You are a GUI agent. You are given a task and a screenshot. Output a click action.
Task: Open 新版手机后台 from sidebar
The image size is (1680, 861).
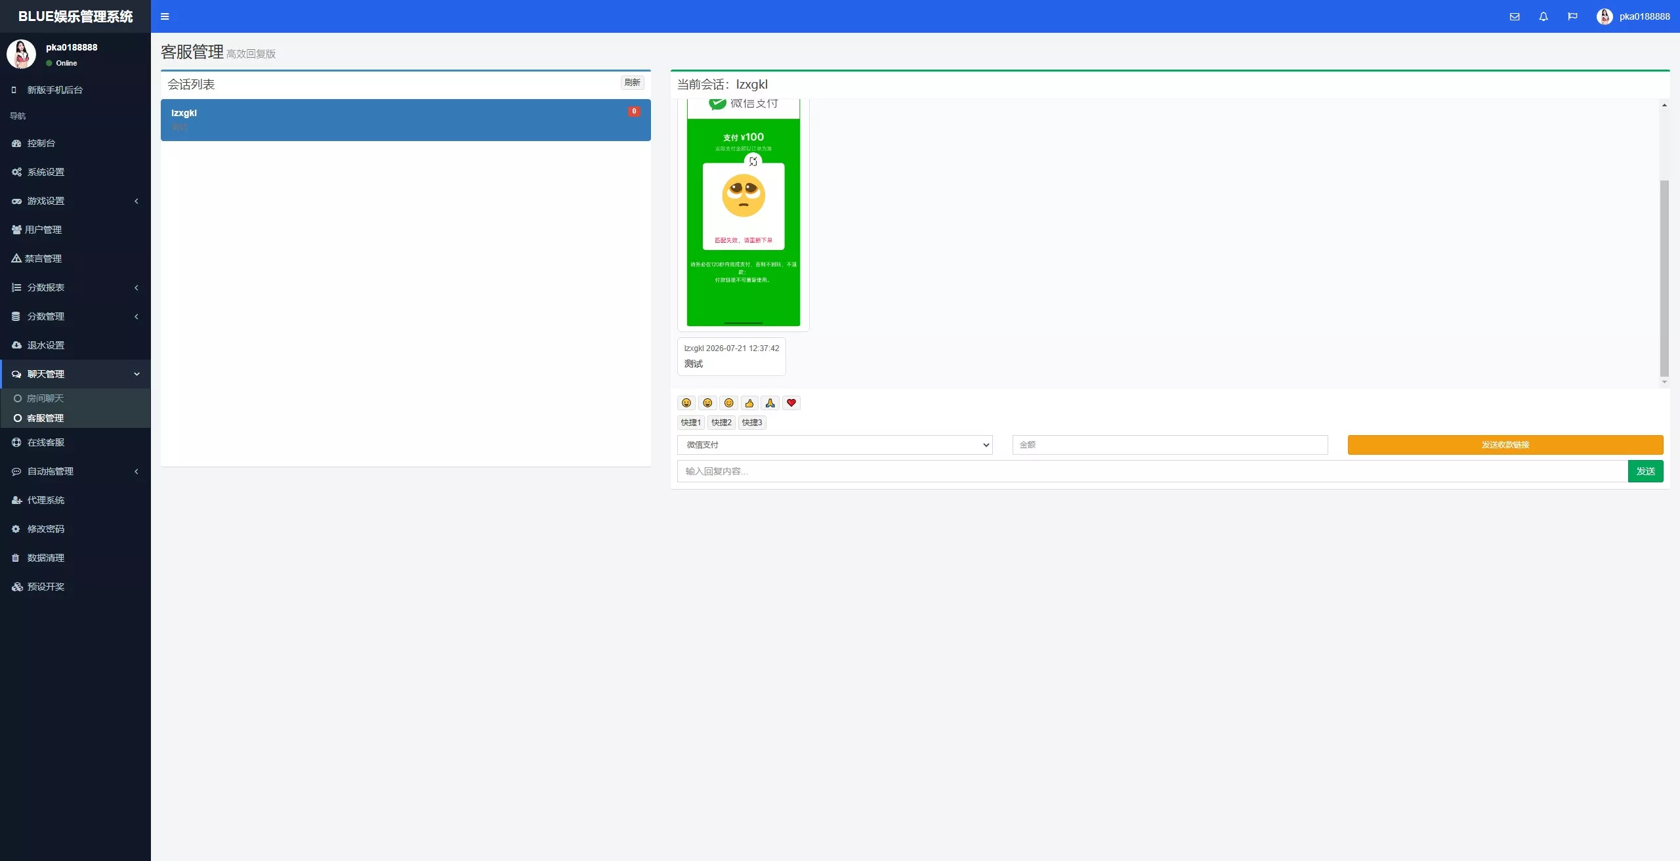click(x=75, y=90)
